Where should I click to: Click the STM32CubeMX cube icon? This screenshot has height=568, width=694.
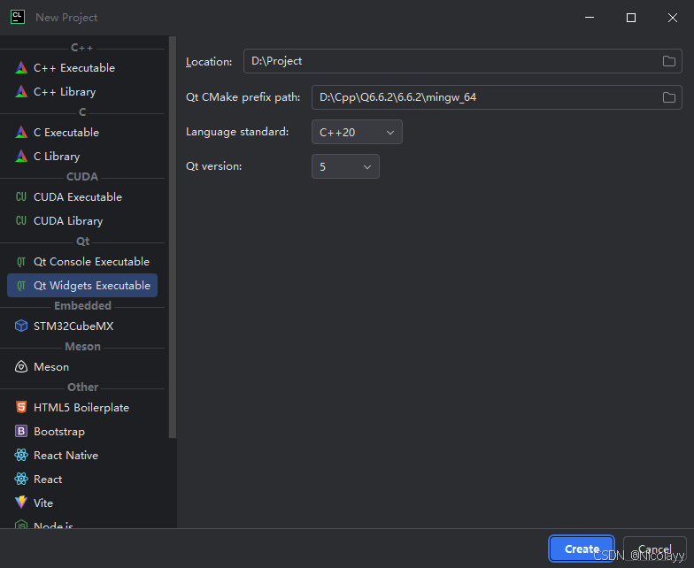coord(21,326)
